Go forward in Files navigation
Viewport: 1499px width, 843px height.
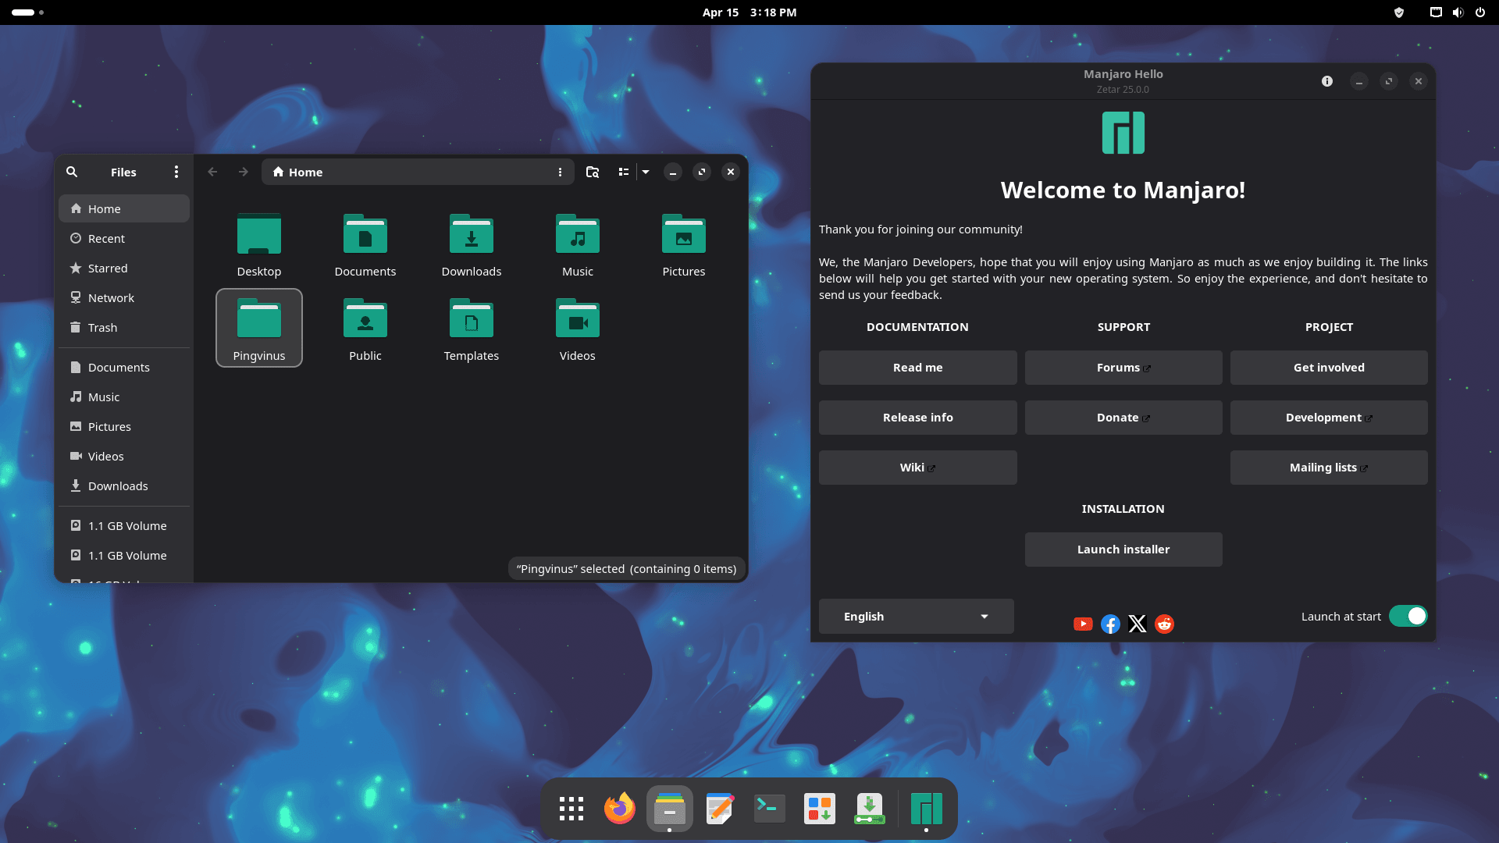click(244, 172)
